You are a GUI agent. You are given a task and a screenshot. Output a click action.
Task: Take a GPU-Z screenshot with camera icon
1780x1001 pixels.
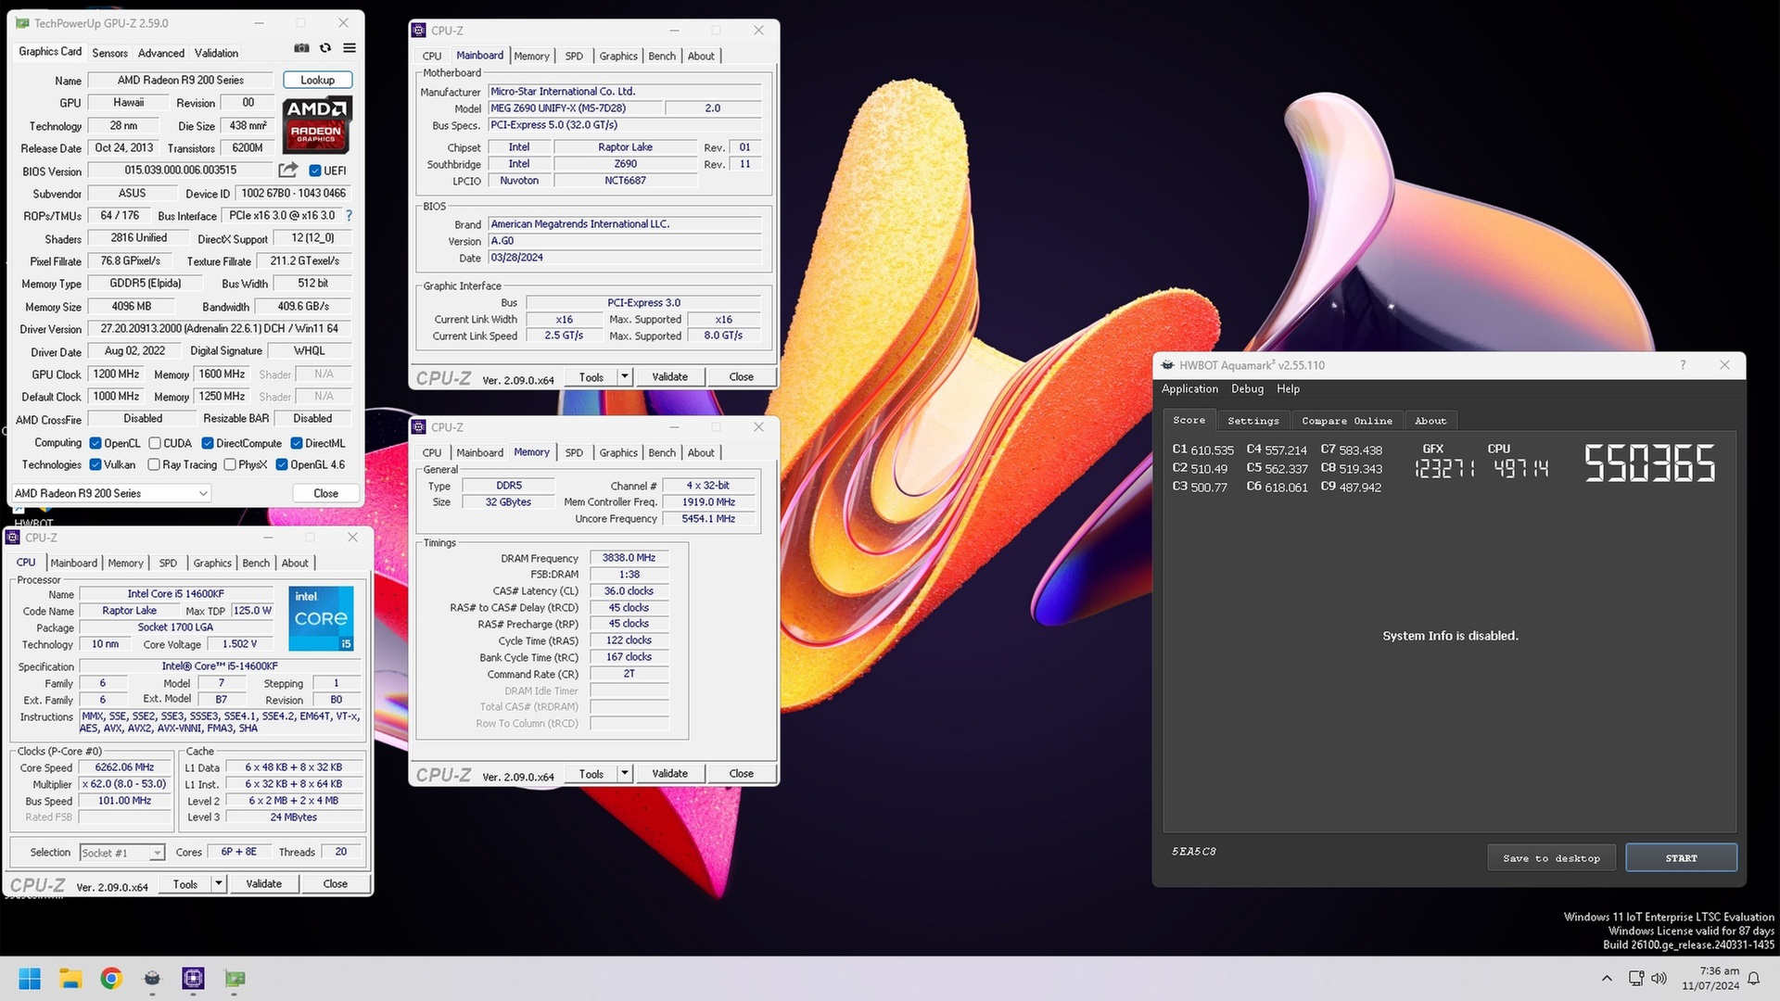coord(301,48)
